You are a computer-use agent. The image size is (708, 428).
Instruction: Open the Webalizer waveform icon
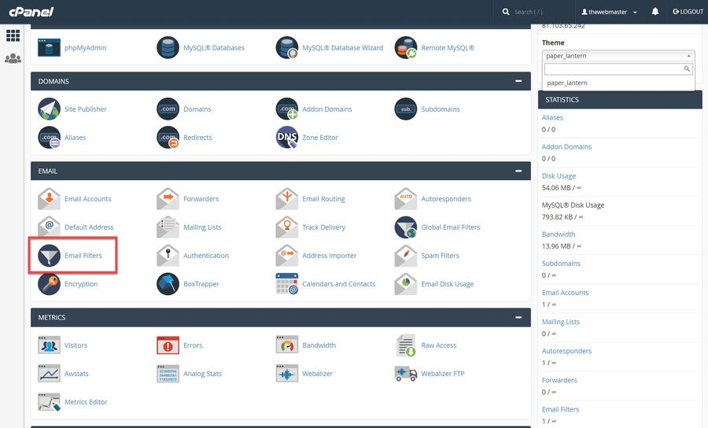click(286, 374)
